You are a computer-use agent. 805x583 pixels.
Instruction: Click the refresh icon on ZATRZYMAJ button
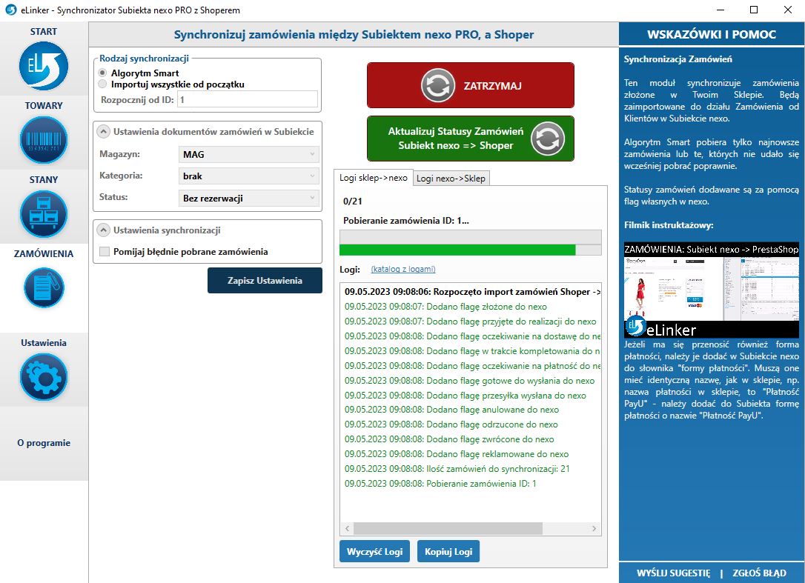coord(437,86)
